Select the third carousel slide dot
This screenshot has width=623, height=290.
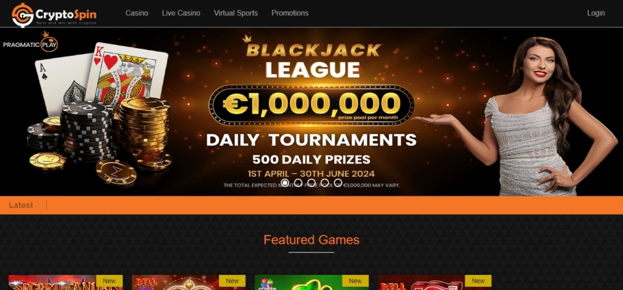[311, 182]
